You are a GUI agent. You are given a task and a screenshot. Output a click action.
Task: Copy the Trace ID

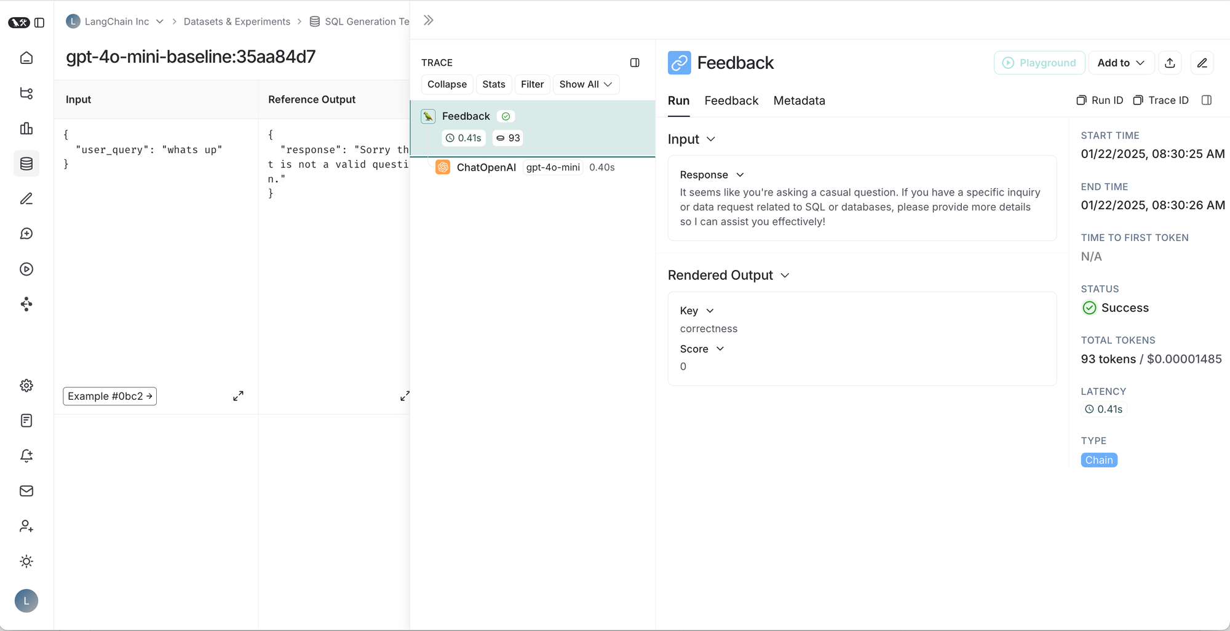point(1161,100)
